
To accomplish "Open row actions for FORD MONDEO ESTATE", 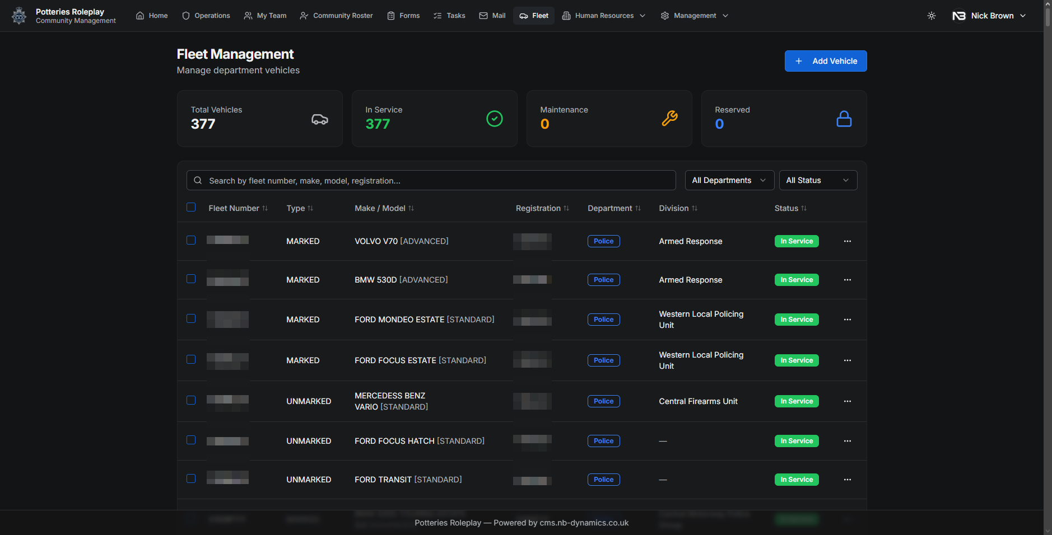I will 848,320.
